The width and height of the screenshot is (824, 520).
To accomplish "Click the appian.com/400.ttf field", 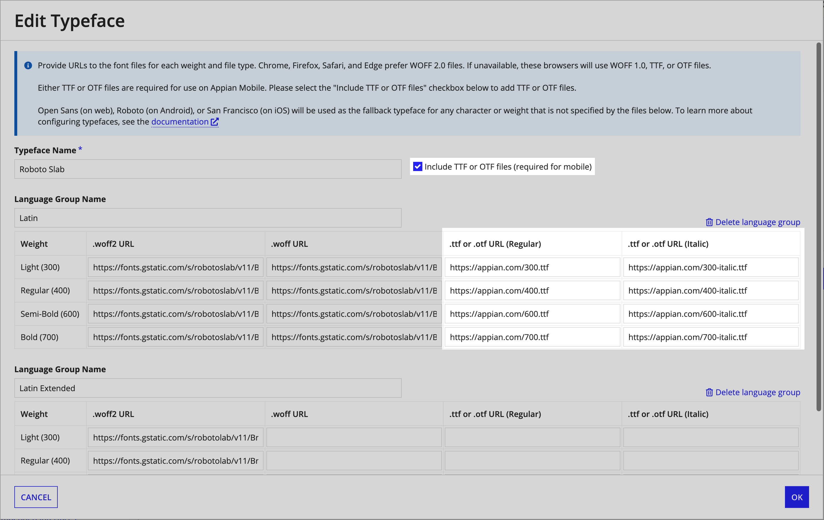I will pos(533,290).
